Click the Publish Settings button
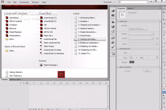Image resolution: width=166 pixels, height=110 pixels. coord(138,29)
